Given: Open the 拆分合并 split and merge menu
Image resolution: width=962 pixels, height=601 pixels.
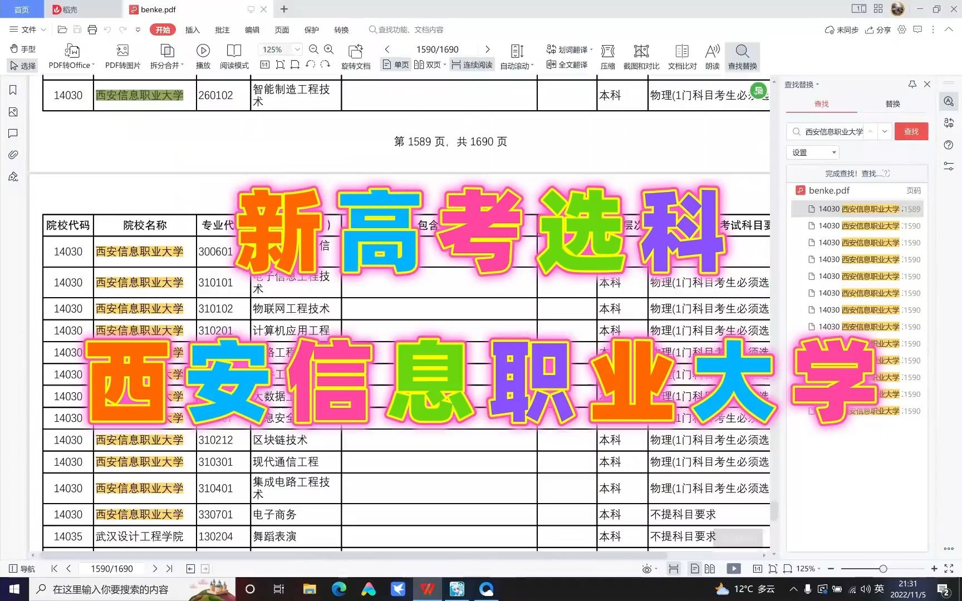Looking at the screenshot, I should [x=167, y=57].
